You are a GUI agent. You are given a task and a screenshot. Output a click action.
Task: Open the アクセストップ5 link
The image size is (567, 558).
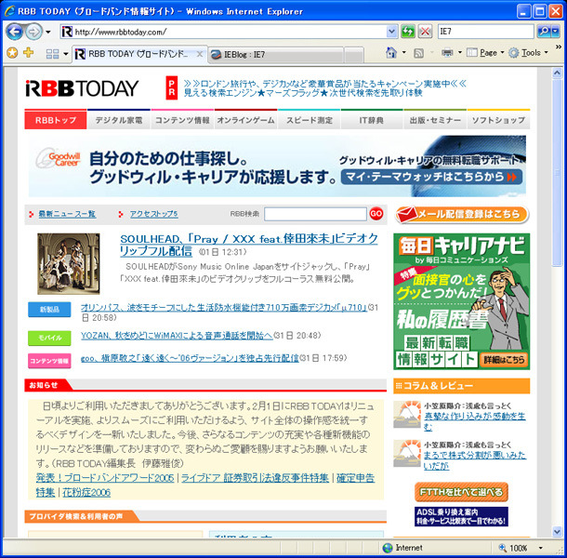(153, 214)
